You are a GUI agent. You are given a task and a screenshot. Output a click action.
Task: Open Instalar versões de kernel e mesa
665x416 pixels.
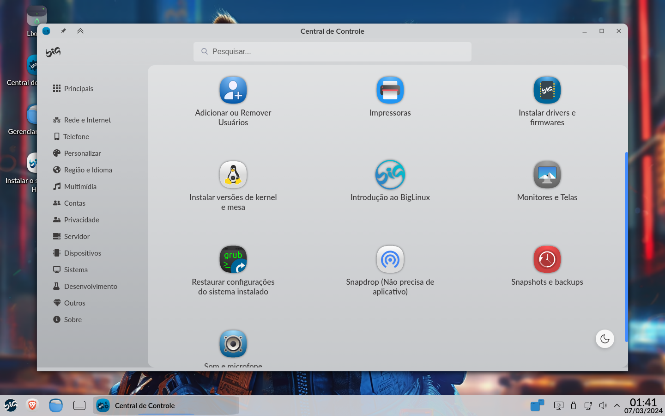233,175
